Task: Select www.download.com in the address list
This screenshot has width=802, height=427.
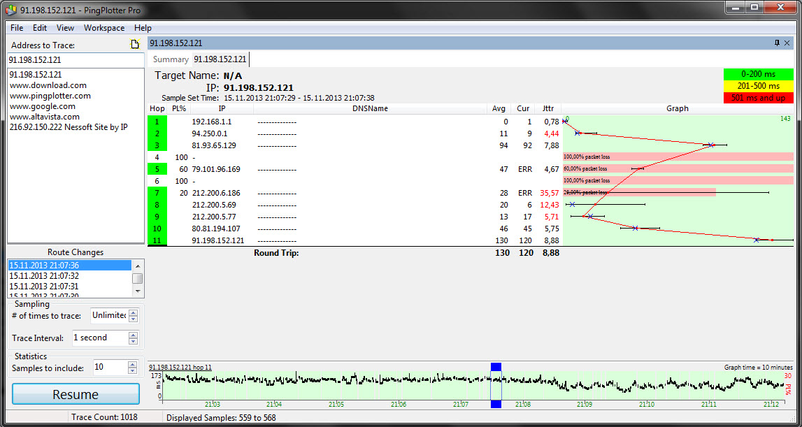Action: pyautogui.click(x=48, y=85)
